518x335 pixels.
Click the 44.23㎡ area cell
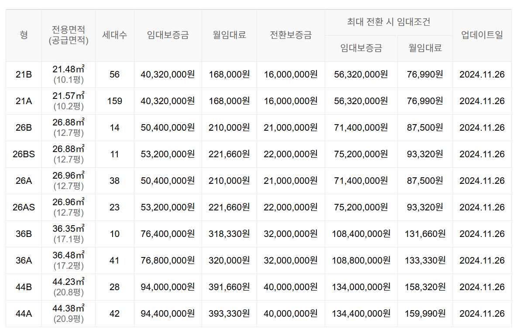click(69, 287)
